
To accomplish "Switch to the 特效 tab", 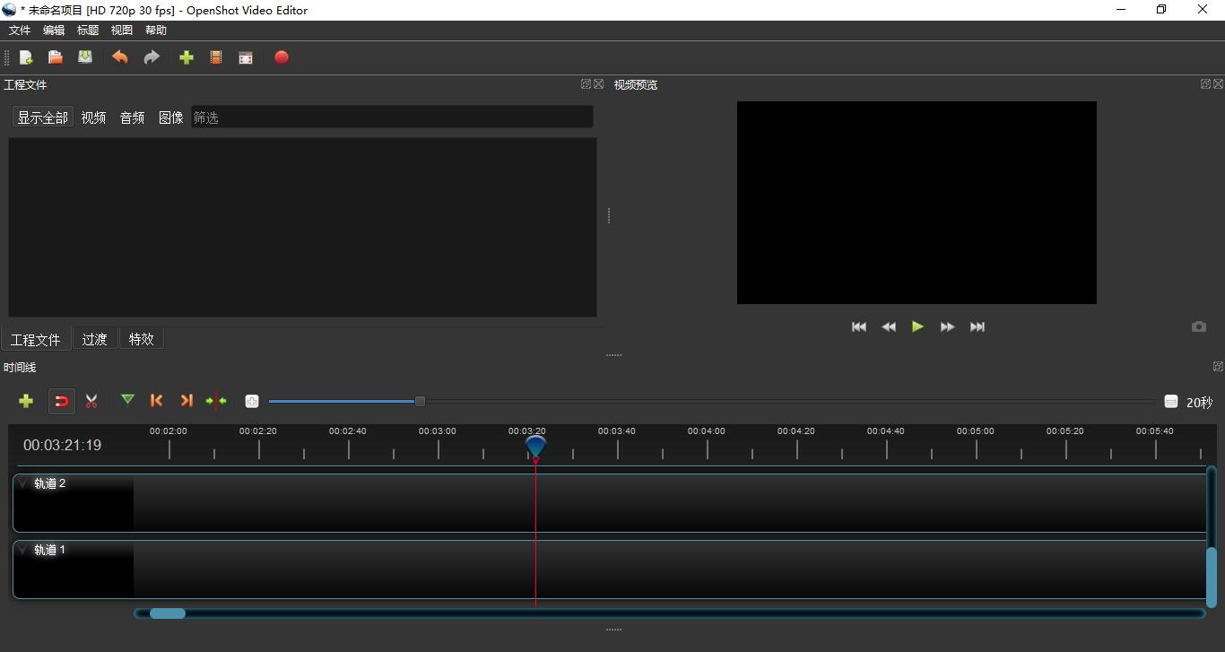I will pos(141,339).
